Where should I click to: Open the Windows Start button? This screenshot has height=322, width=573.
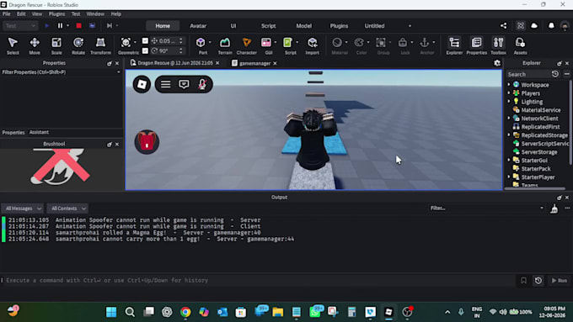click(x=111, y=312)
